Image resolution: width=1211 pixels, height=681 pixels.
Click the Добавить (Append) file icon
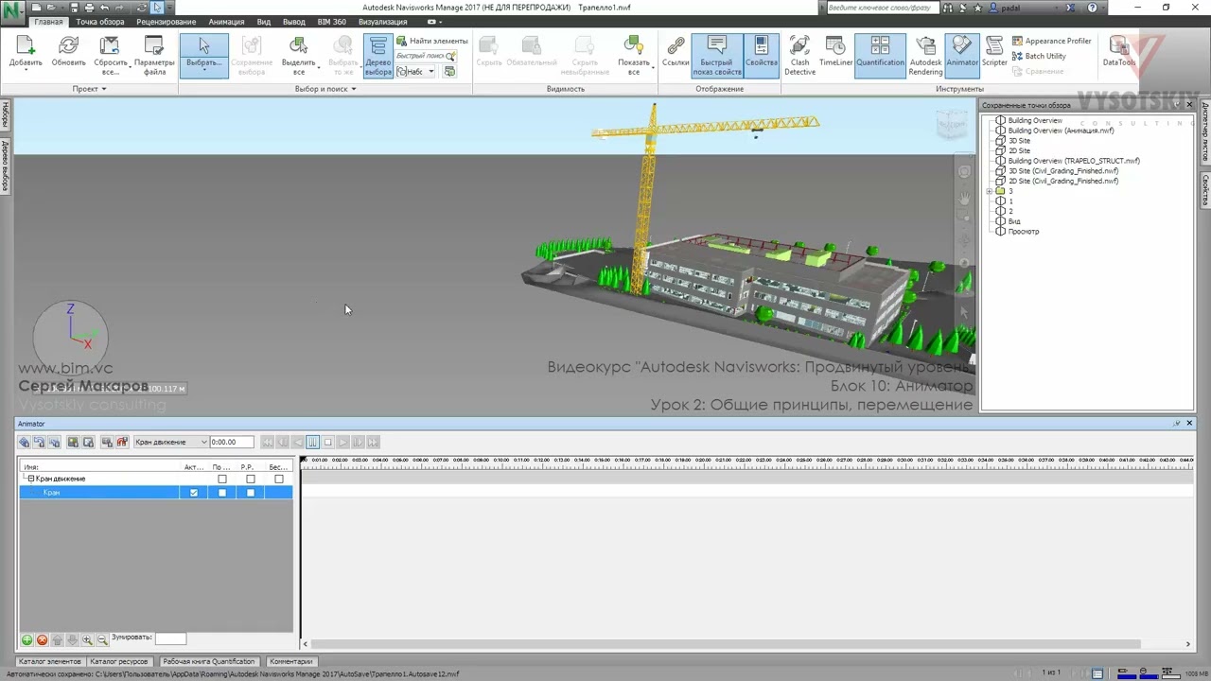[25, 46]
